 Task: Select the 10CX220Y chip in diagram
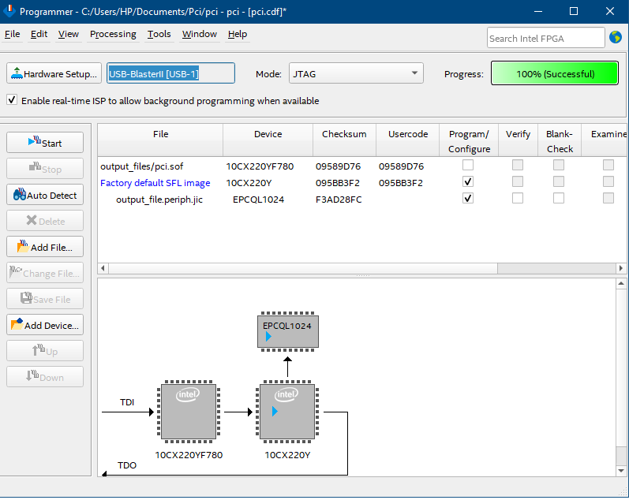click(x=287, y=412)
